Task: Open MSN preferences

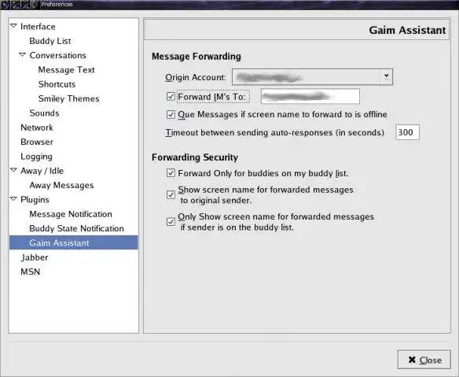Action: coord(31,272)
